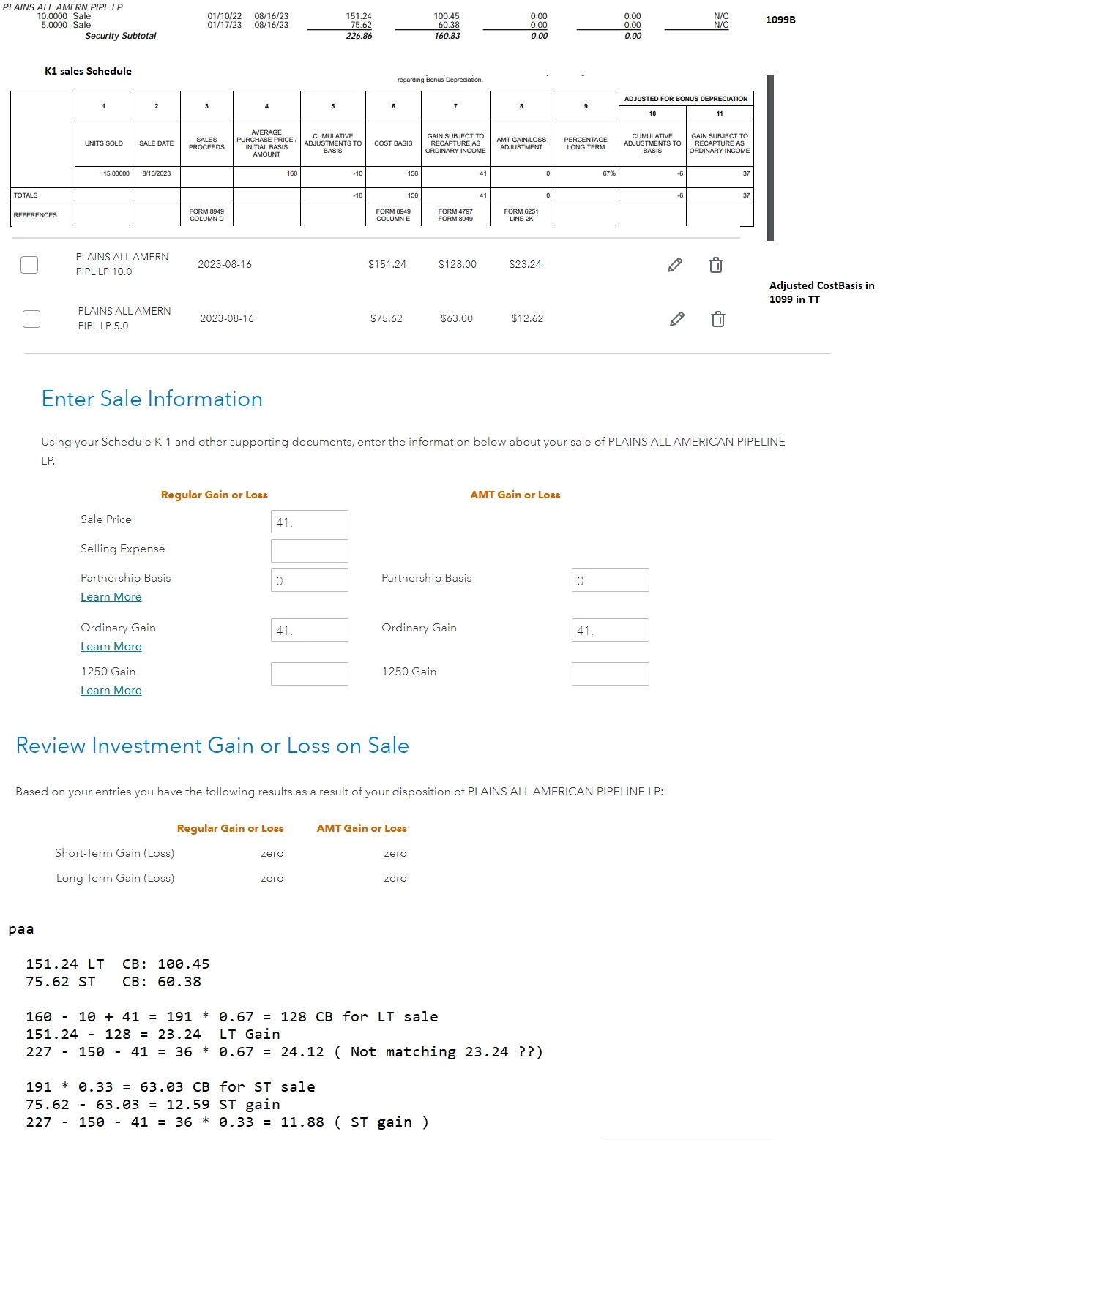The width and height of the screenshot is (1104, 1295).
Task: Click the AMT Gain or Loss header above input fields
Action: coord(515,495)
